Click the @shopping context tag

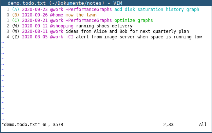62,26
